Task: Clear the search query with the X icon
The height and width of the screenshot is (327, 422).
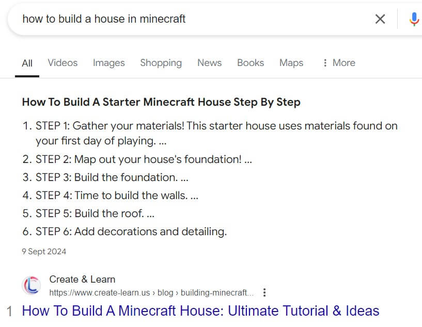Action: [380, 19]
